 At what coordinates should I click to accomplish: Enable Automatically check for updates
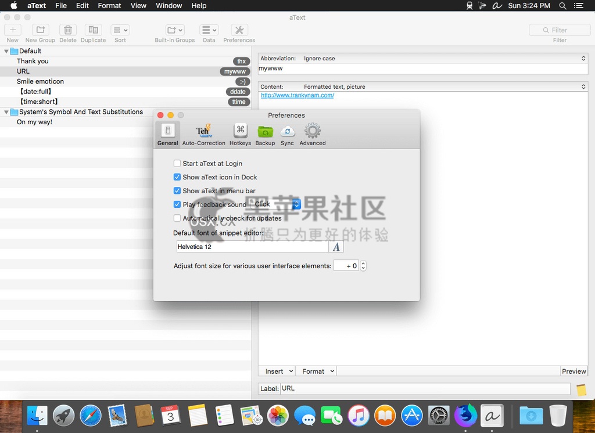click(x=177, y=218)
